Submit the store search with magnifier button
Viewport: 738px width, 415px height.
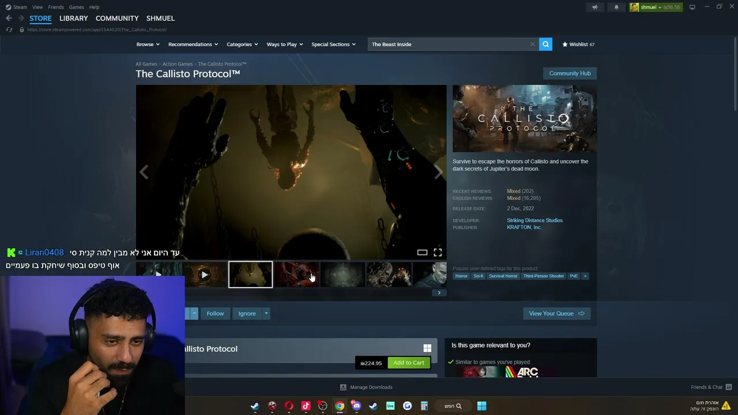tap(545, 44)
